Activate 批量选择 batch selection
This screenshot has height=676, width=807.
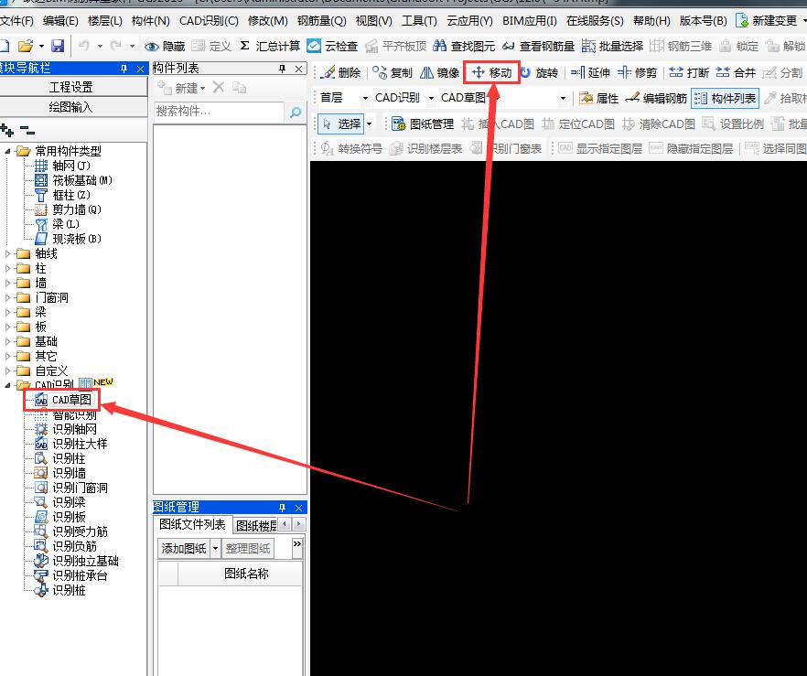612,46
